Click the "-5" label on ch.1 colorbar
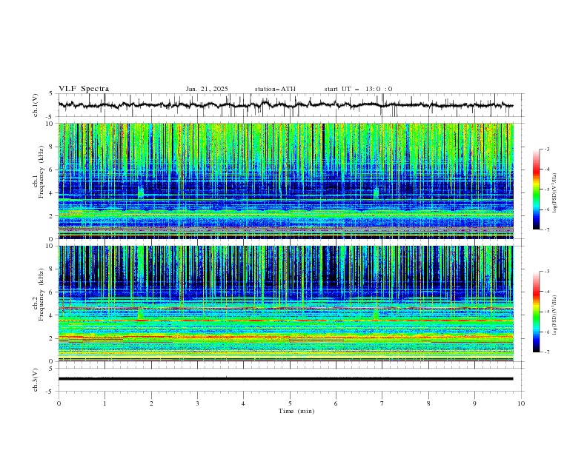Viewport: 587px width, 453px height. click(547, 189)
